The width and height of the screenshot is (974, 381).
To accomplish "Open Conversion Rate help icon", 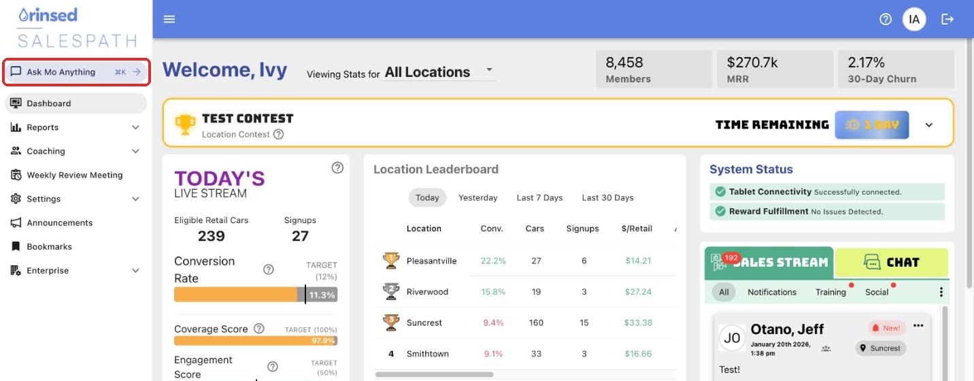I will point(269,269).
